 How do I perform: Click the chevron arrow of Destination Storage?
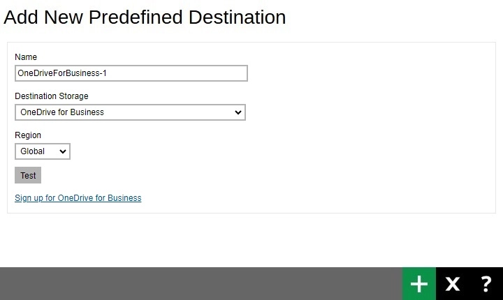click(x=238, y=112)
